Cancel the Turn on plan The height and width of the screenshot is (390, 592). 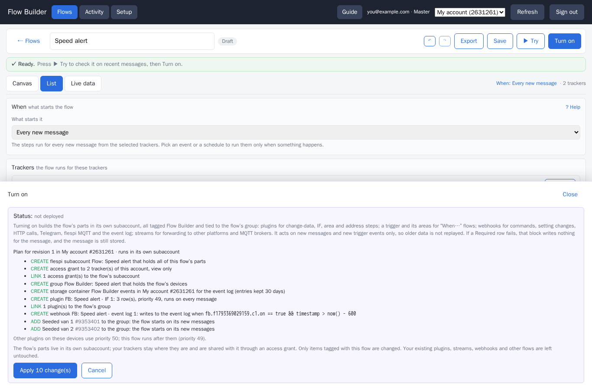97,370
